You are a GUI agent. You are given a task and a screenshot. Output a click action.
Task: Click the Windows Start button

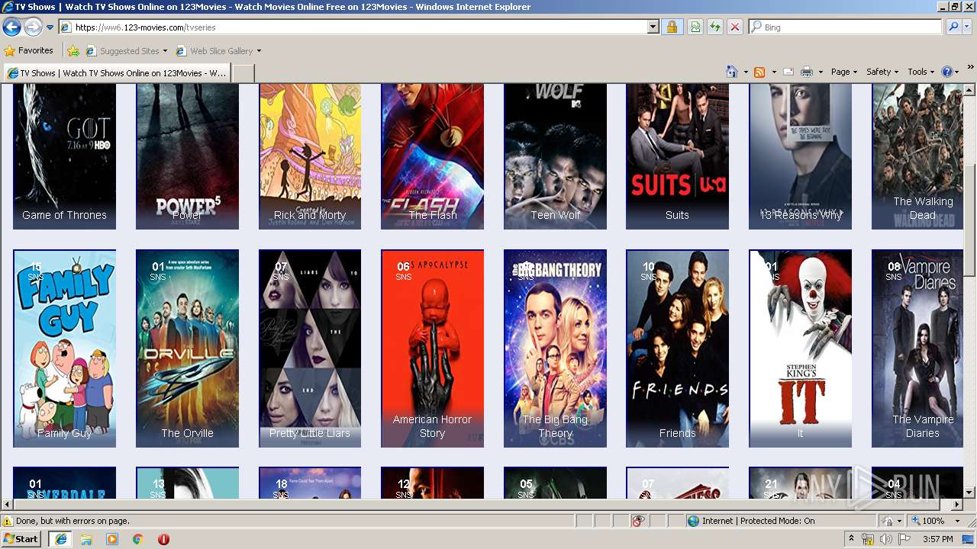click(21, 538)
